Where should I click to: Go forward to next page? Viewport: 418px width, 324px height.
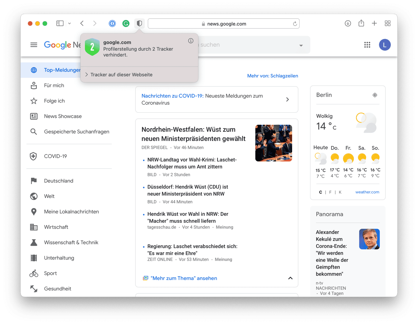(95, 23)
